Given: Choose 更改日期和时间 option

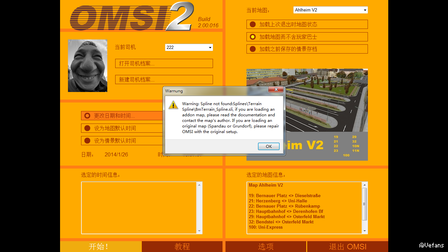Looking at the screenshot, I should coord(87,116).
